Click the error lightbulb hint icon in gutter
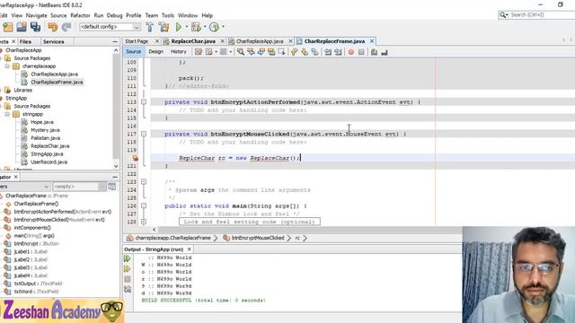The width and height of the screenshot is (575, 323). [136, 158]
